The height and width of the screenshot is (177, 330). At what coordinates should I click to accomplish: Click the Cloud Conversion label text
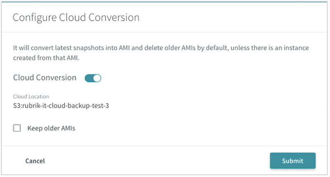pyautogui.click(x=45, y=78)
